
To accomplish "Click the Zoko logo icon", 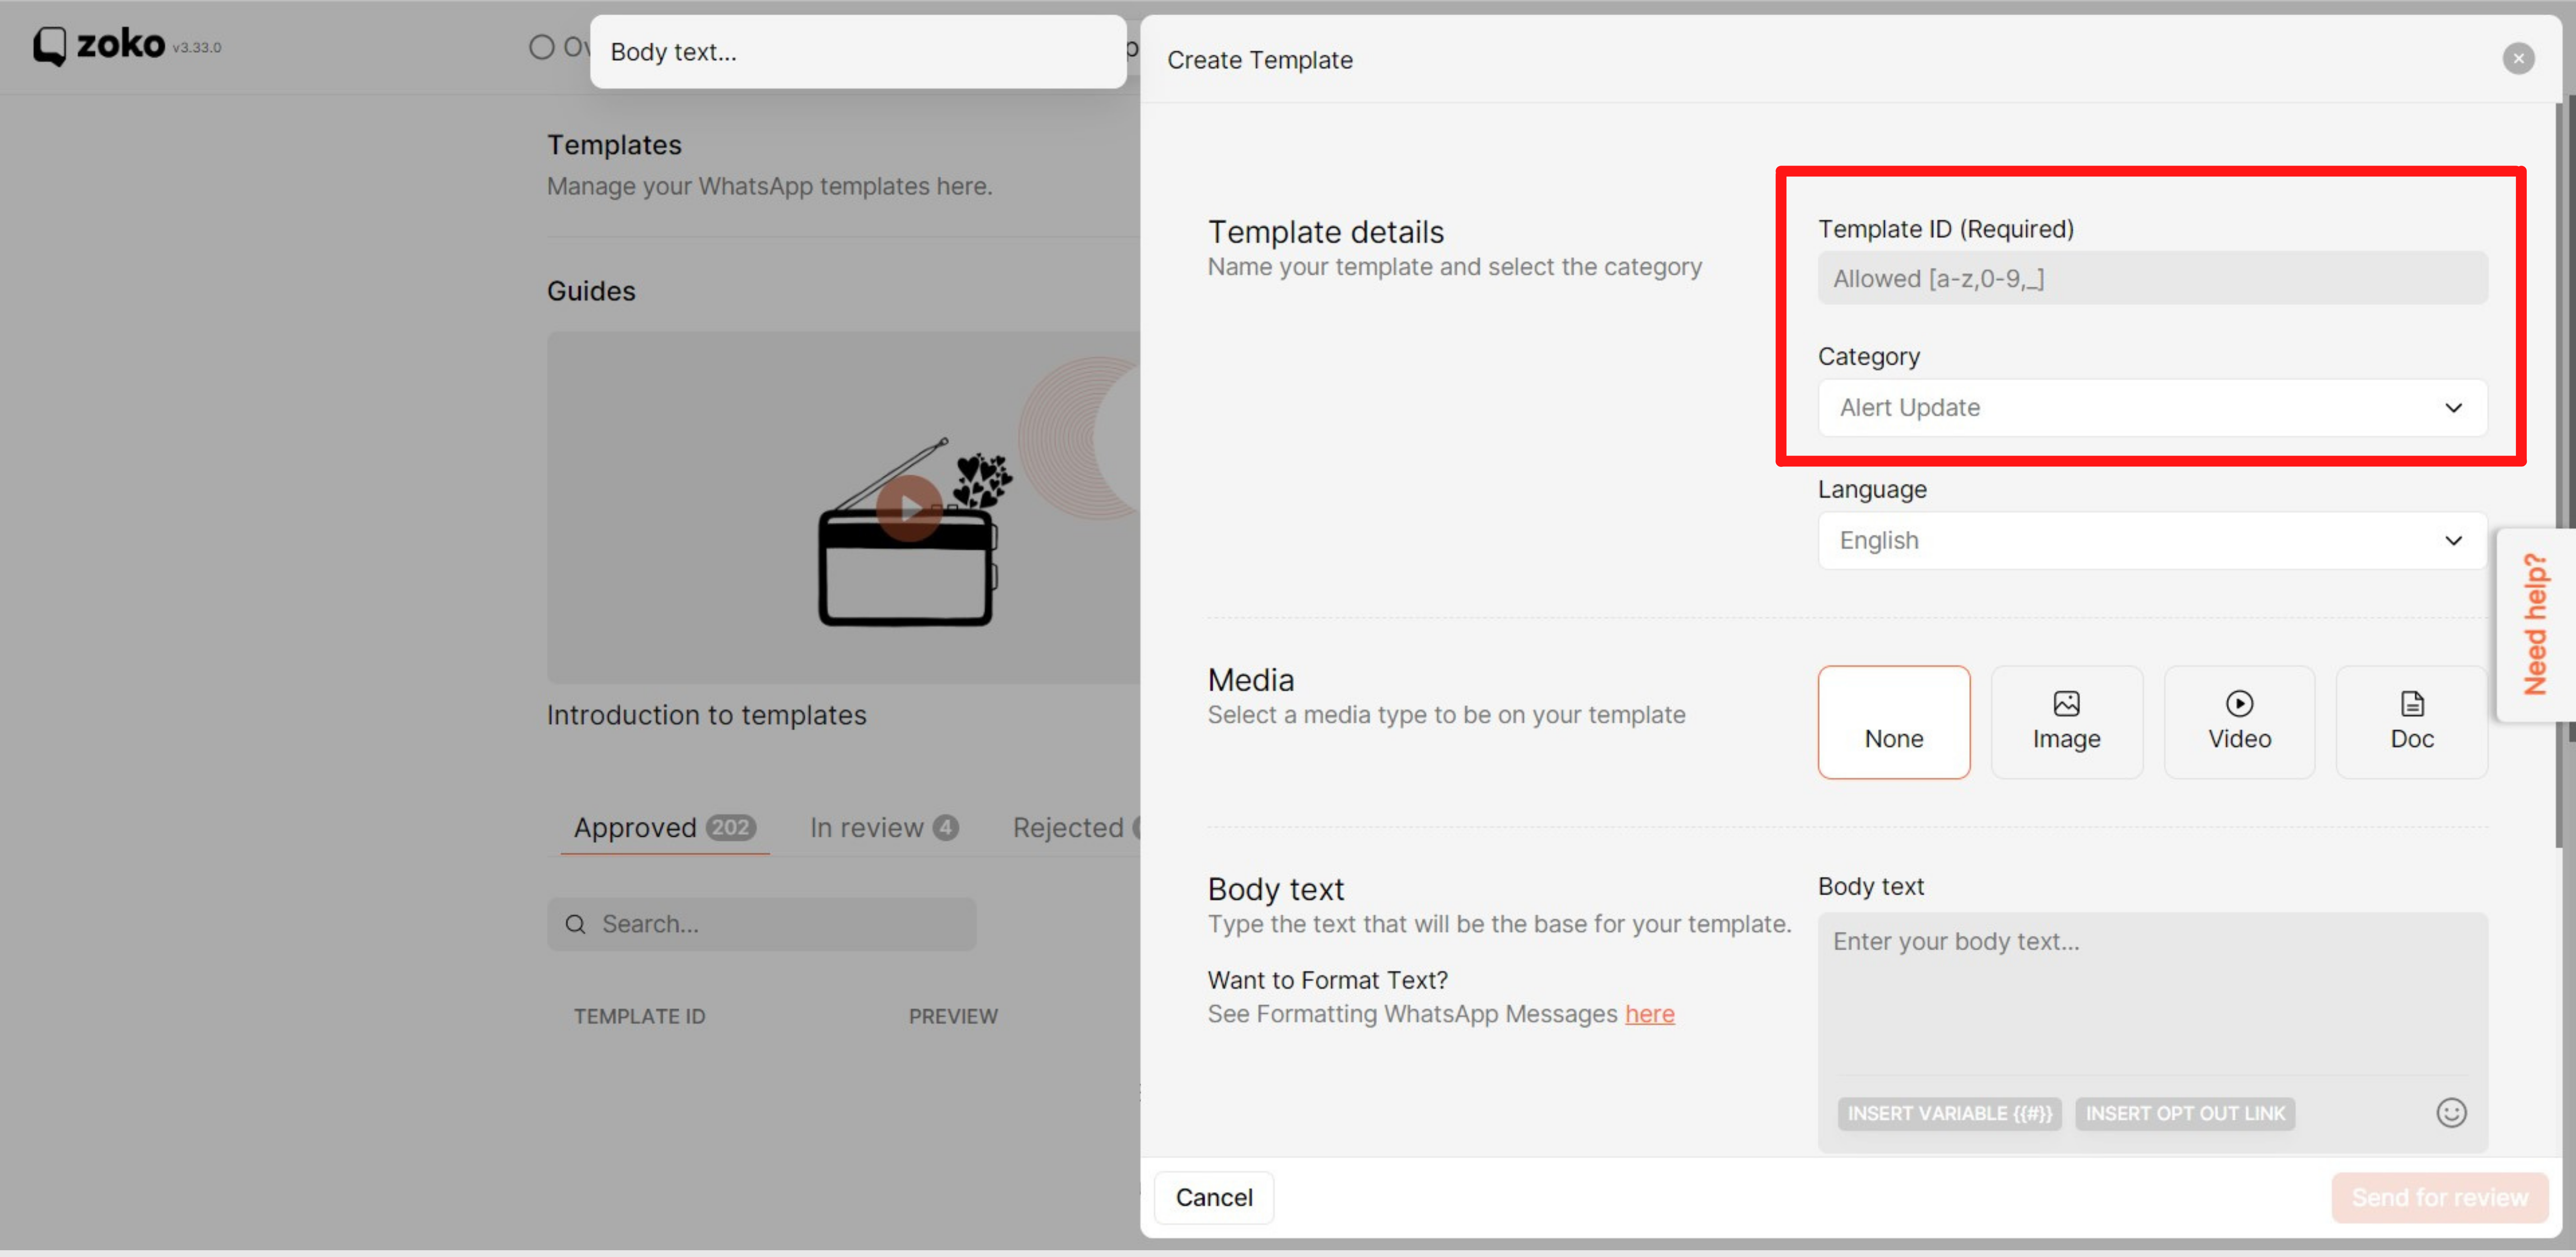I will click(50, 46).
